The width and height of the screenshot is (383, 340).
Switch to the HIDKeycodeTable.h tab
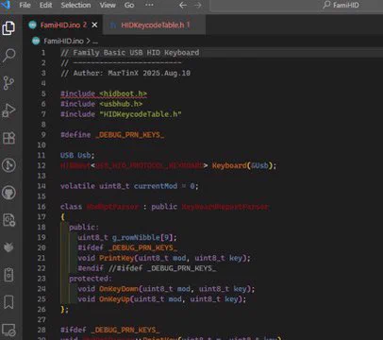[154, 25]
